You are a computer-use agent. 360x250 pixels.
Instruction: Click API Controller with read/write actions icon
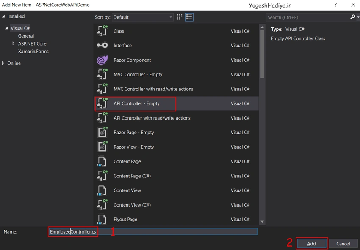(x=102, y=118)
